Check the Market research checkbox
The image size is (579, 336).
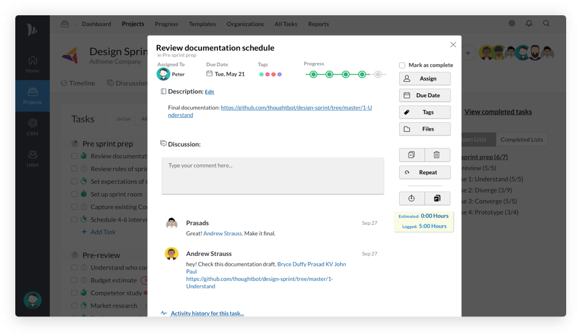click(74, 305)
